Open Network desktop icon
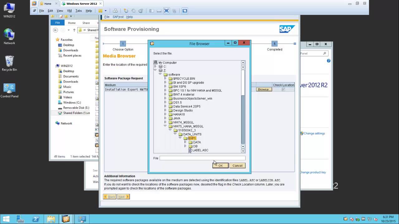Viewport: 399px width, 224px height. [x=9, y=37]
